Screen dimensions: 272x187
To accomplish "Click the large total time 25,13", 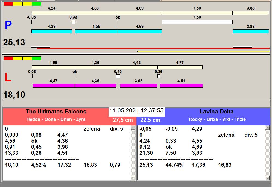I will [14, 42].
